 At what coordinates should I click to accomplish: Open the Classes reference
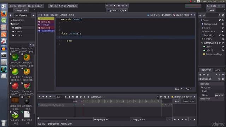coord(166,15)
